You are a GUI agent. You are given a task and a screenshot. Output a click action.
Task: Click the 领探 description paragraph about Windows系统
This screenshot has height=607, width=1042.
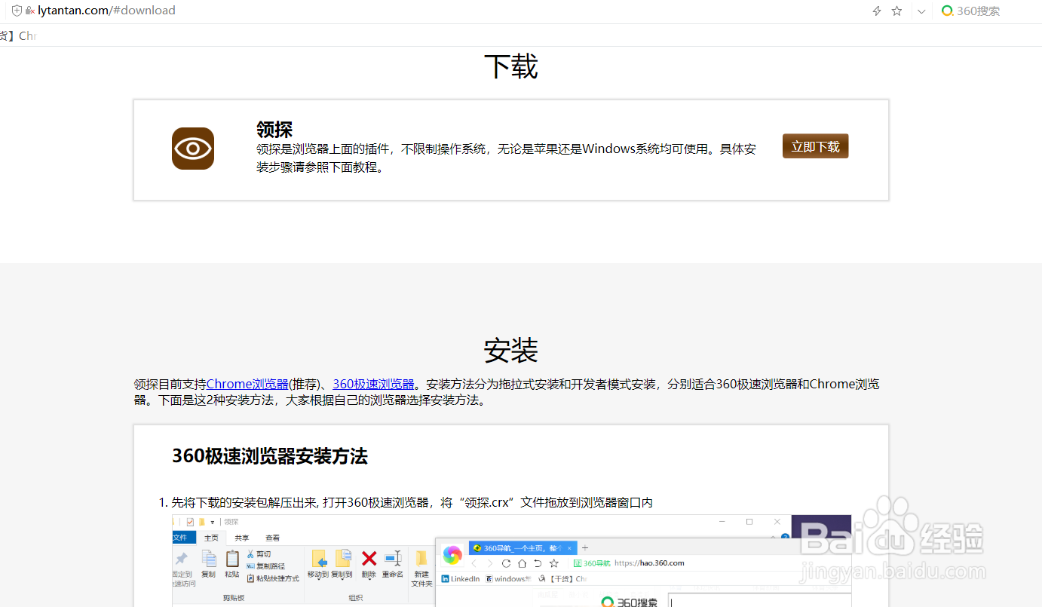(x=506, y=158)
